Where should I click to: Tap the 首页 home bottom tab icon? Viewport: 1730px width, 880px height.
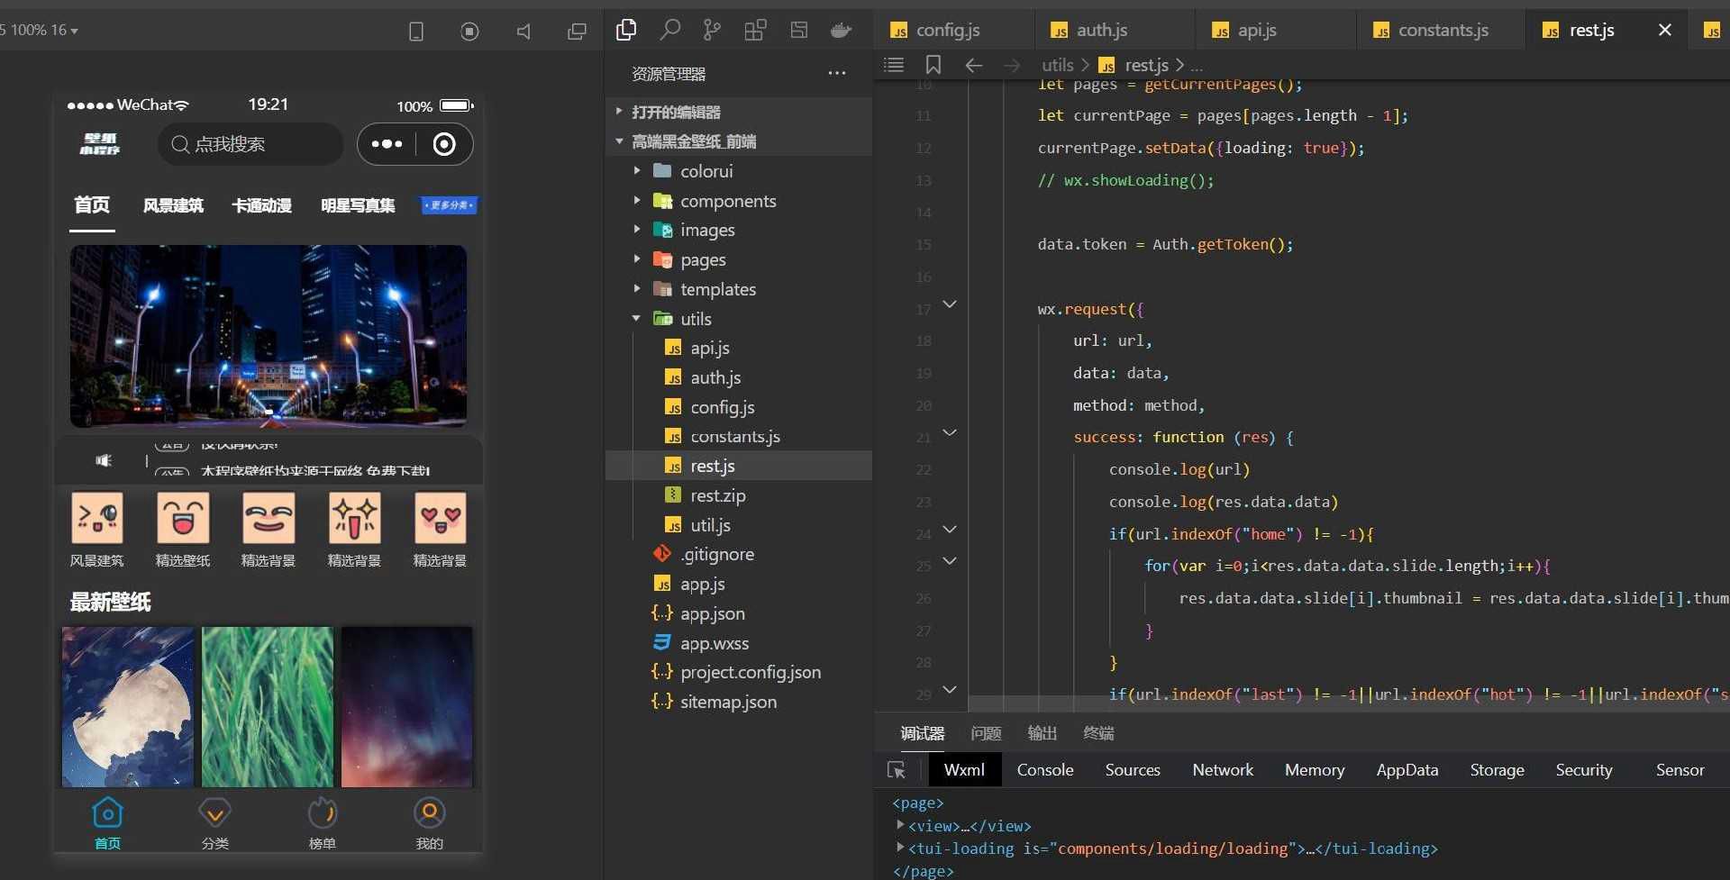[x=107, y=813]
